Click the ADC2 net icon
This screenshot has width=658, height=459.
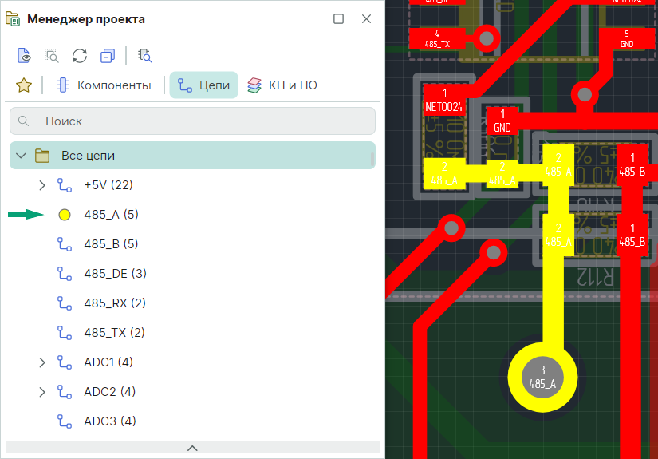click(65, 392)
